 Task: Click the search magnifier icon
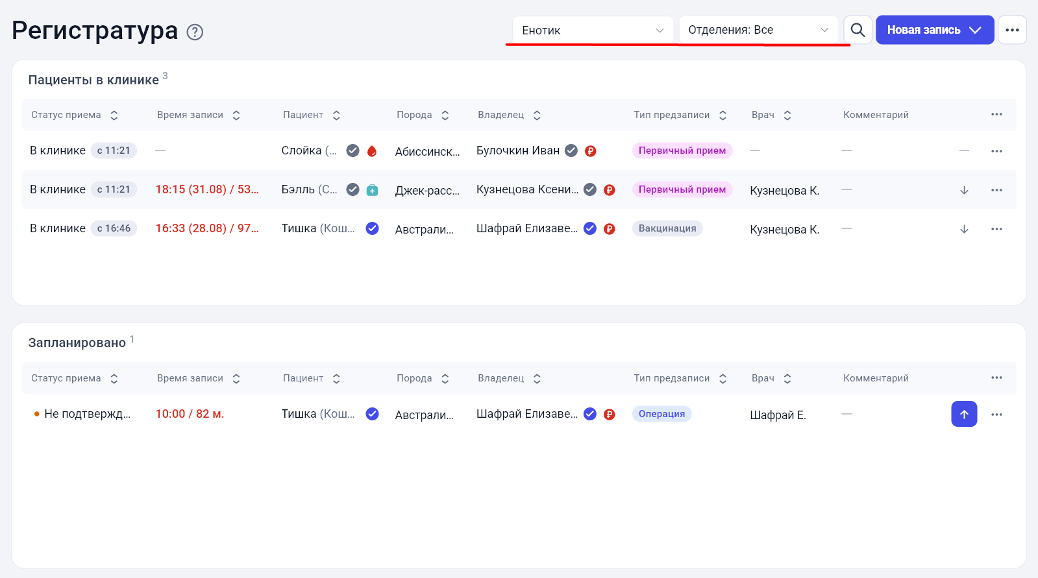pos(858,30)
